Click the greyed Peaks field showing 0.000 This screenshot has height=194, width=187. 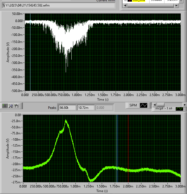coord(104,108)
